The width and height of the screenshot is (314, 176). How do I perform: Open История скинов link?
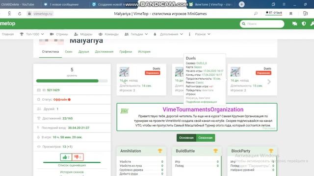72,172
